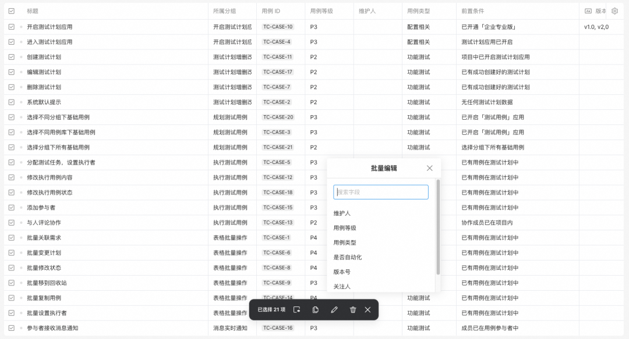This screenshot has height=339, width=629.
Task: Dismiss the selection toolbar with its X icon
Action: point(367,309)
